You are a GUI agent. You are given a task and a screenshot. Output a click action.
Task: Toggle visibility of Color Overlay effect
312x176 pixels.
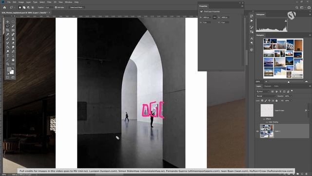[267, 122]
